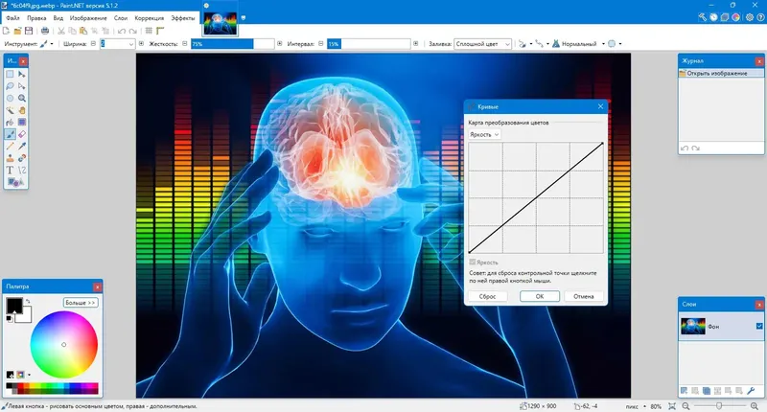Toggle the Colors window wheel icon

[x=735, y=17]
